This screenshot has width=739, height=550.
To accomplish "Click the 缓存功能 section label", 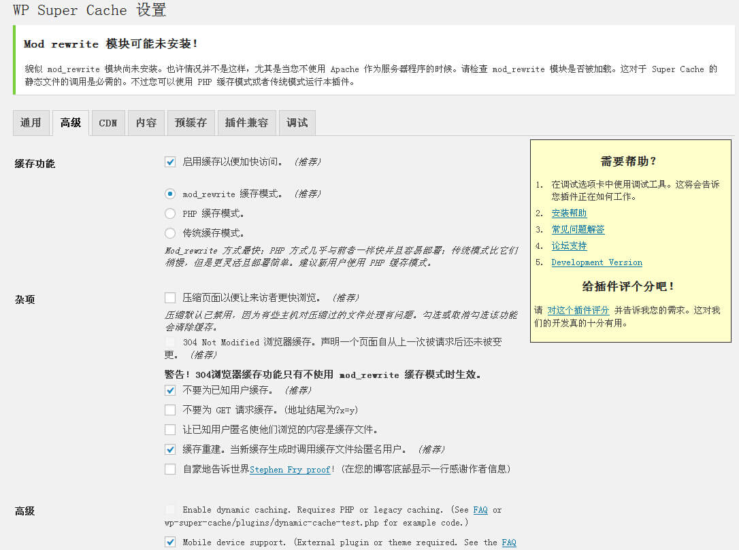I will 35,164.
